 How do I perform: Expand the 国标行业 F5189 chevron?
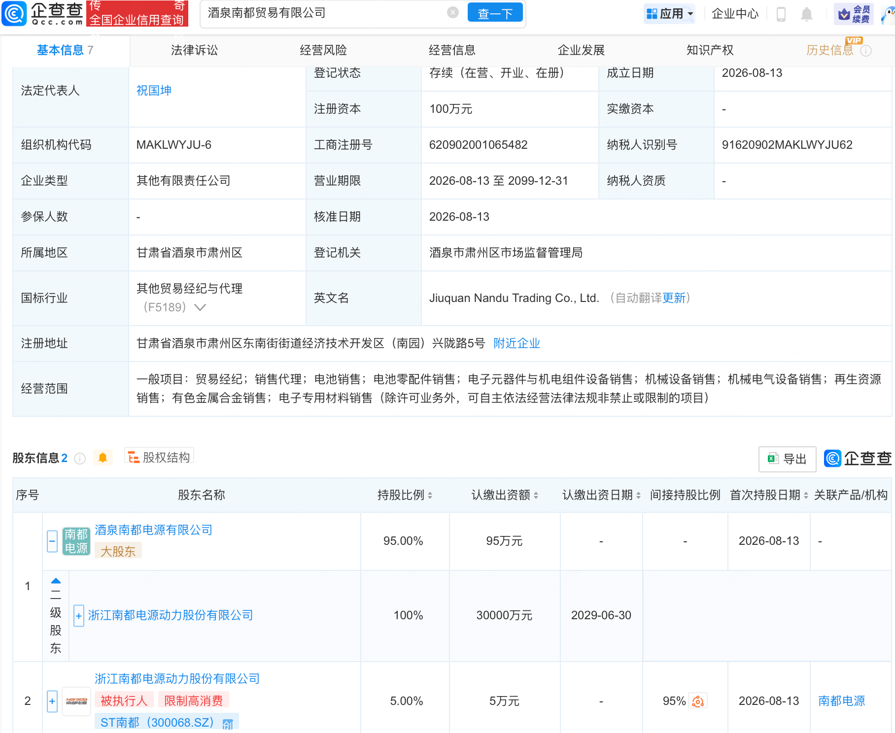pyautogui.click(x=200, y=307)
